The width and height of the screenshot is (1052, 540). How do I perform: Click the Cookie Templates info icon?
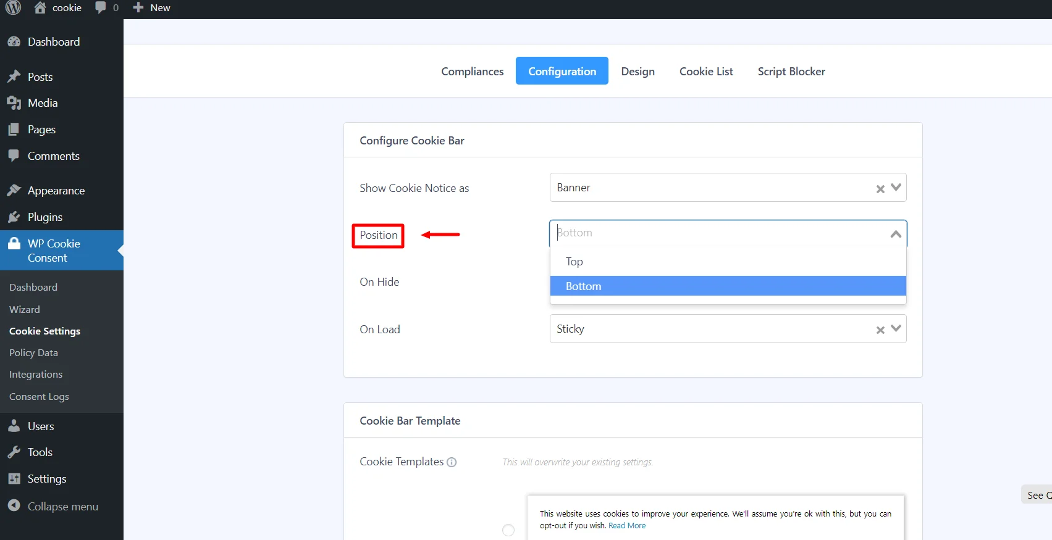coord(452,462)
